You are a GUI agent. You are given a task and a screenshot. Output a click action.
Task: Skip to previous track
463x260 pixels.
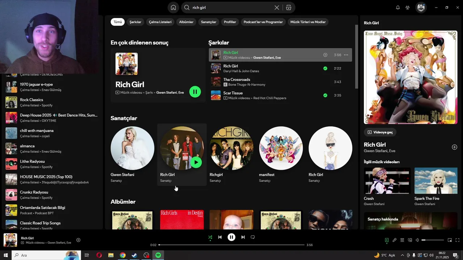coord(220,237)
